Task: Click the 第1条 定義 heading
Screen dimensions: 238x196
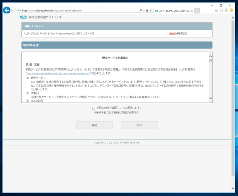Action: pos(33,65)
